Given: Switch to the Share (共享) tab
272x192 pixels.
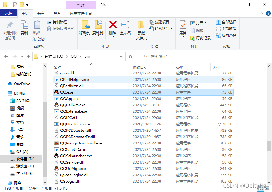Looking at the screenshot, I should [41, 13].
